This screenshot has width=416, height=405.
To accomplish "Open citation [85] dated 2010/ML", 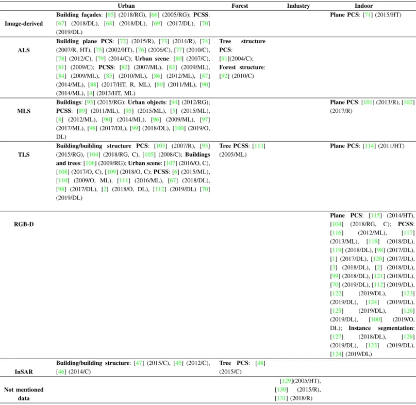I will (x=109, y=76).
